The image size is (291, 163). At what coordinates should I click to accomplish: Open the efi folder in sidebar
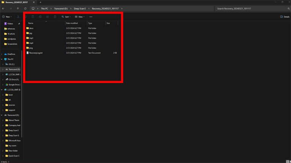[x=9, y=100]
